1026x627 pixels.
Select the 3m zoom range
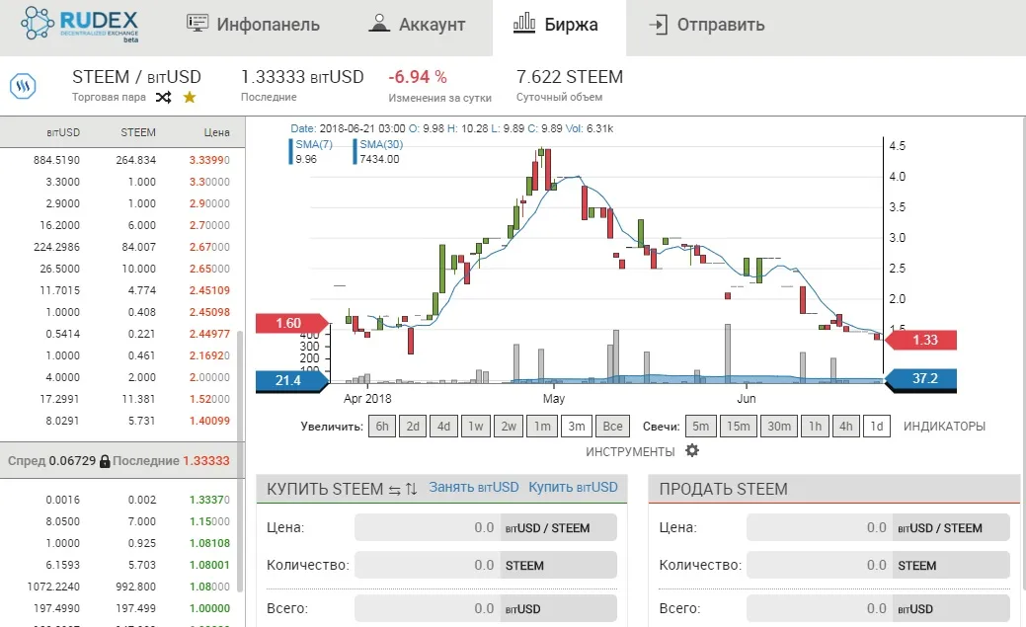pyautogui.click(x=576, y=427)
